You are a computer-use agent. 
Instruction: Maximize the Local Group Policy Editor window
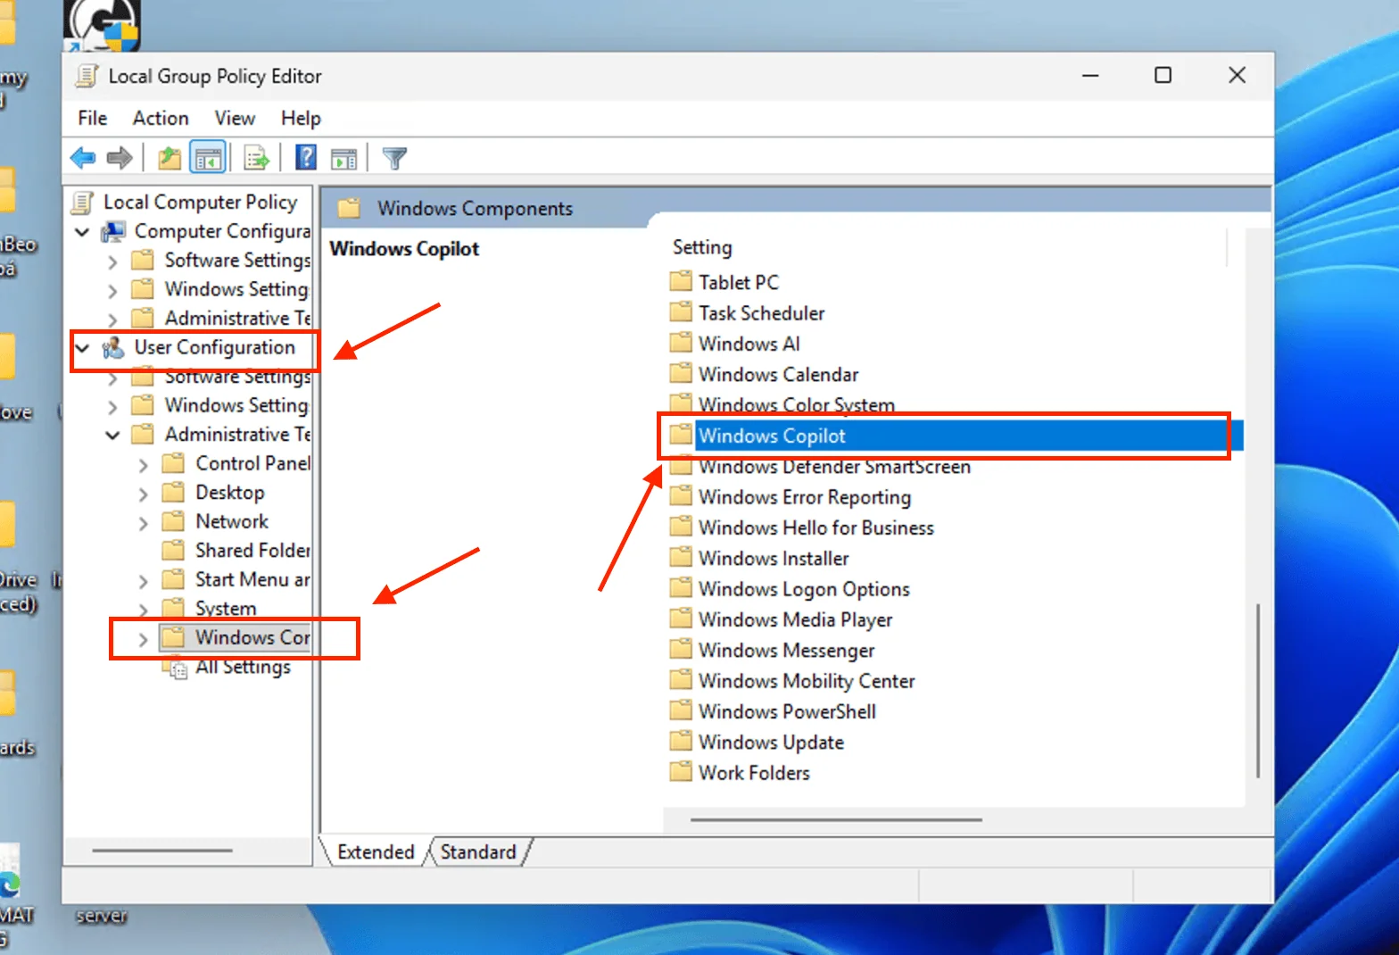tap(1163, 75)
